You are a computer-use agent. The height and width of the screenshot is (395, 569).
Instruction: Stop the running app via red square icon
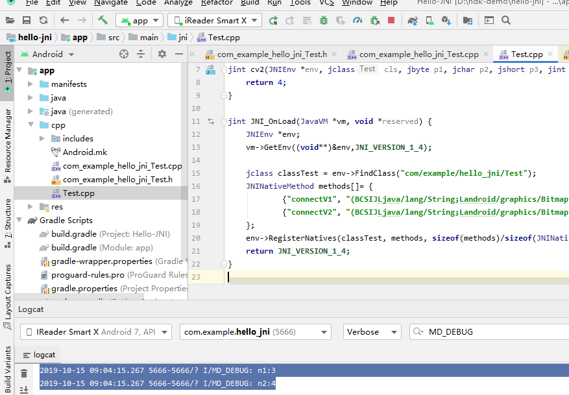pyautogui.click(x=391, y=20)
